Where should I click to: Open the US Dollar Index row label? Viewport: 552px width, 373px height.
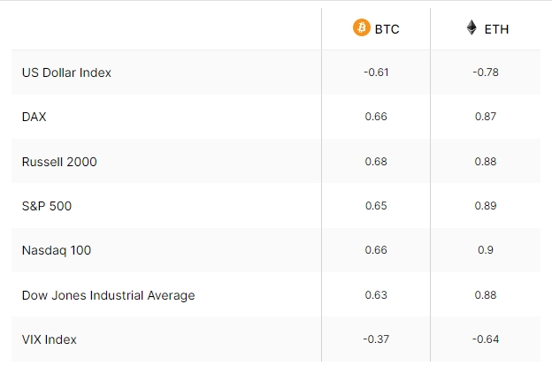(x=66, y=72)
